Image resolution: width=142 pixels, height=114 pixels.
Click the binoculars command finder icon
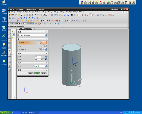[44, 15]
